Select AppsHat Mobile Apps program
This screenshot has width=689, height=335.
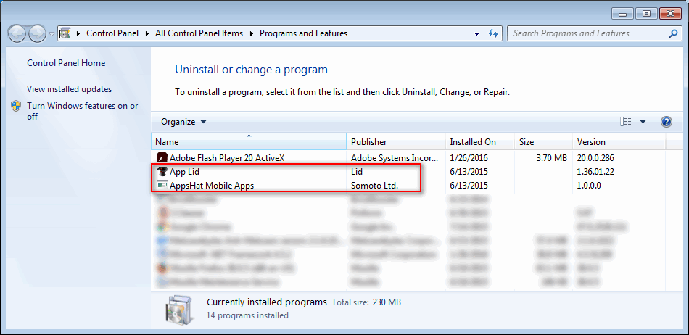(212, 186)
